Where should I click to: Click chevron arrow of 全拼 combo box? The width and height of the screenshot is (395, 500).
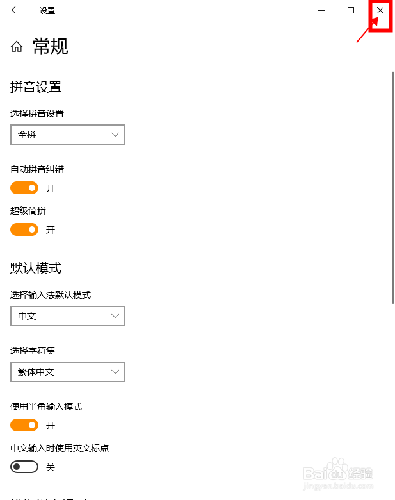(115, 135)
